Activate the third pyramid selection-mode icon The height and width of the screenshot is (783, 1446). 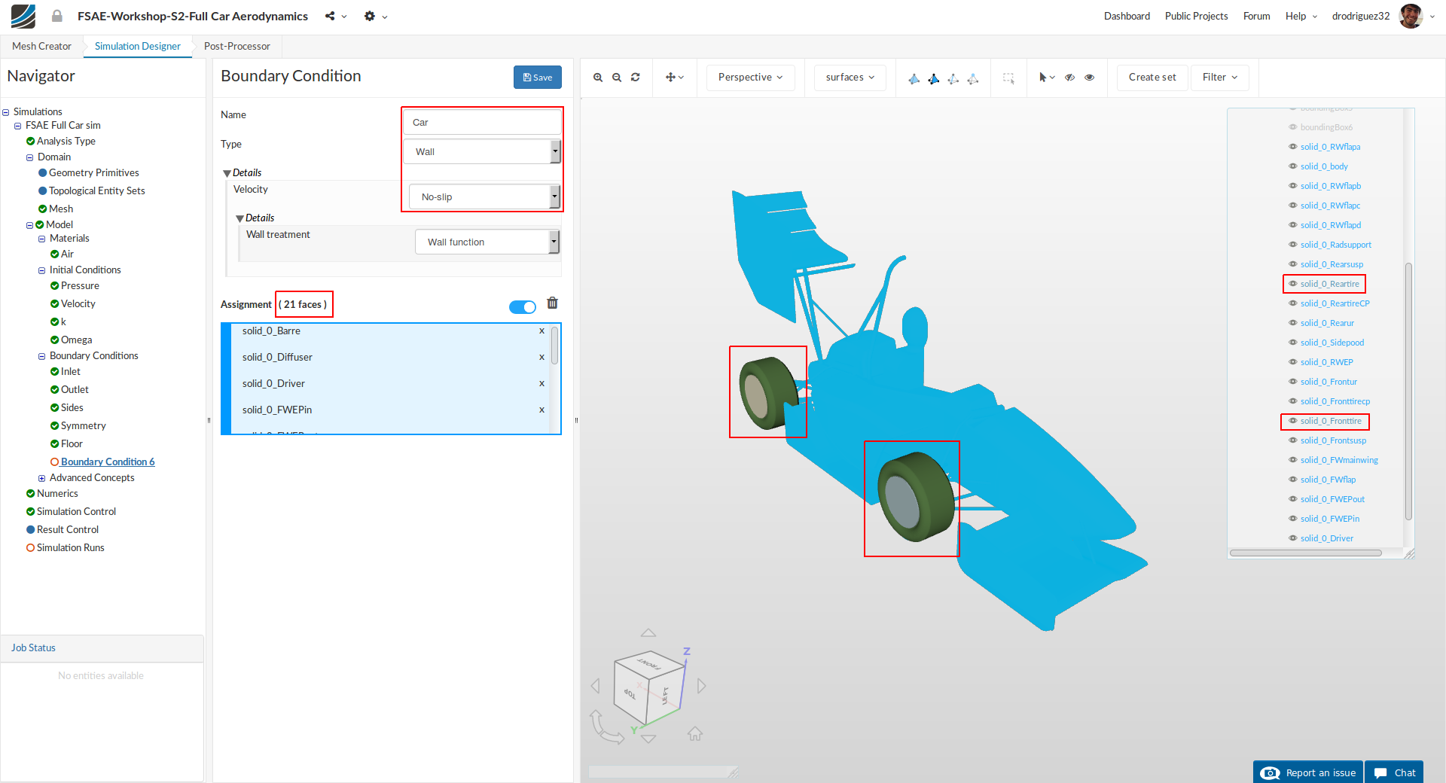coord(953,78)
